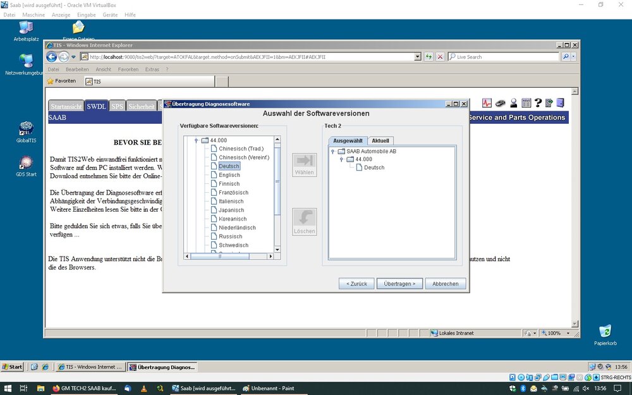
Task: Click the Wählen arrow button
Action: pos(305,165)
